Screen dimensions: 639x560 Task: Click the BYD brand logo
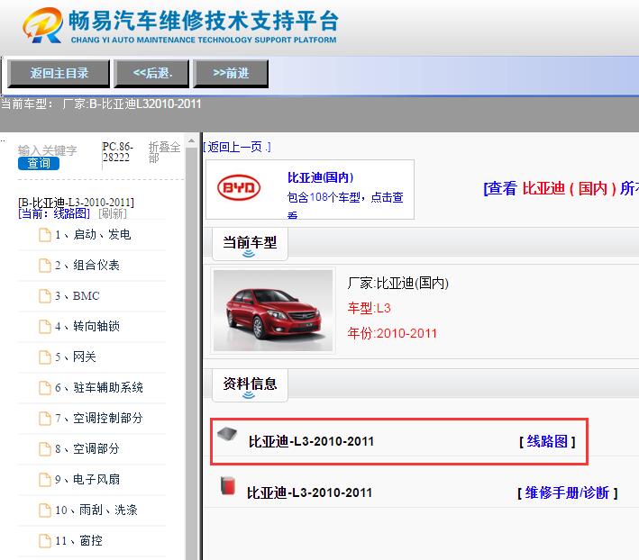coord(239,187)
